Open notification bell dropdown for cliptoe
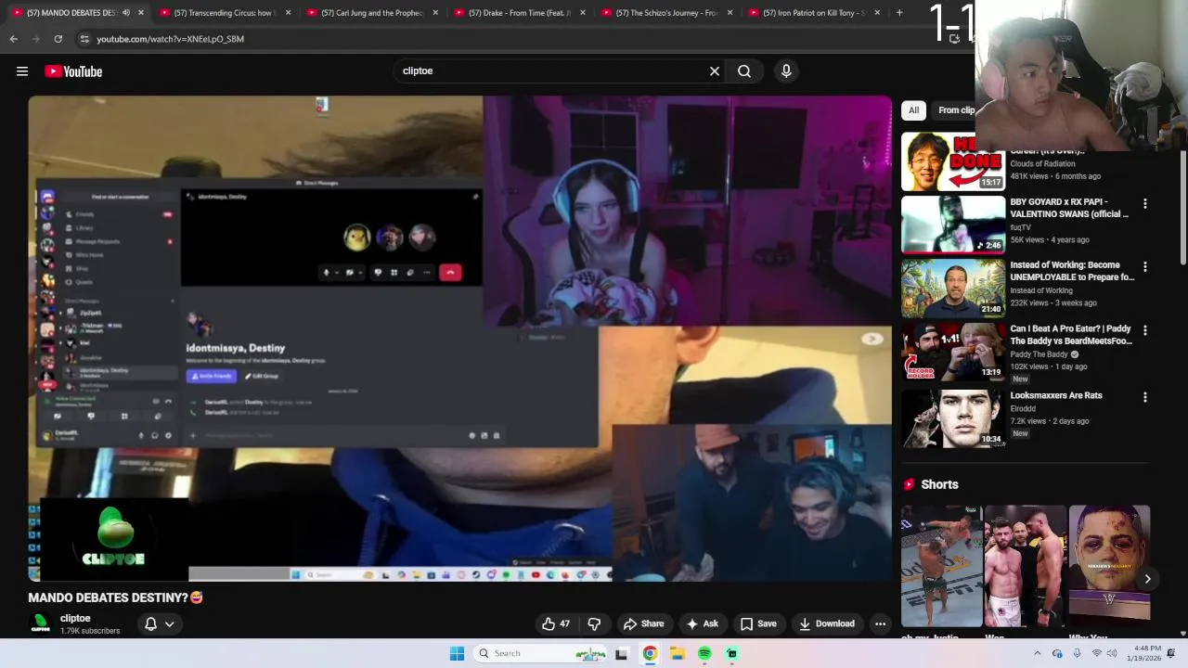1188x668 pixels. coord(159,623)
